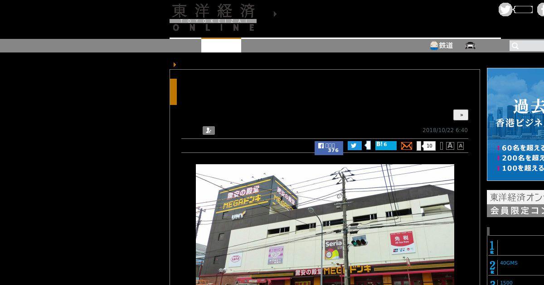
Task: Set large font size with the bigger A
Action: pyautogui.click(x=450, y=146)
